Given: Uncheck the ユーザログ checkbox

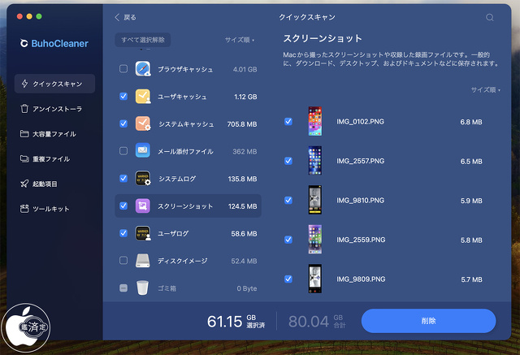Looking at the screenshot, I should pos(123,233).
